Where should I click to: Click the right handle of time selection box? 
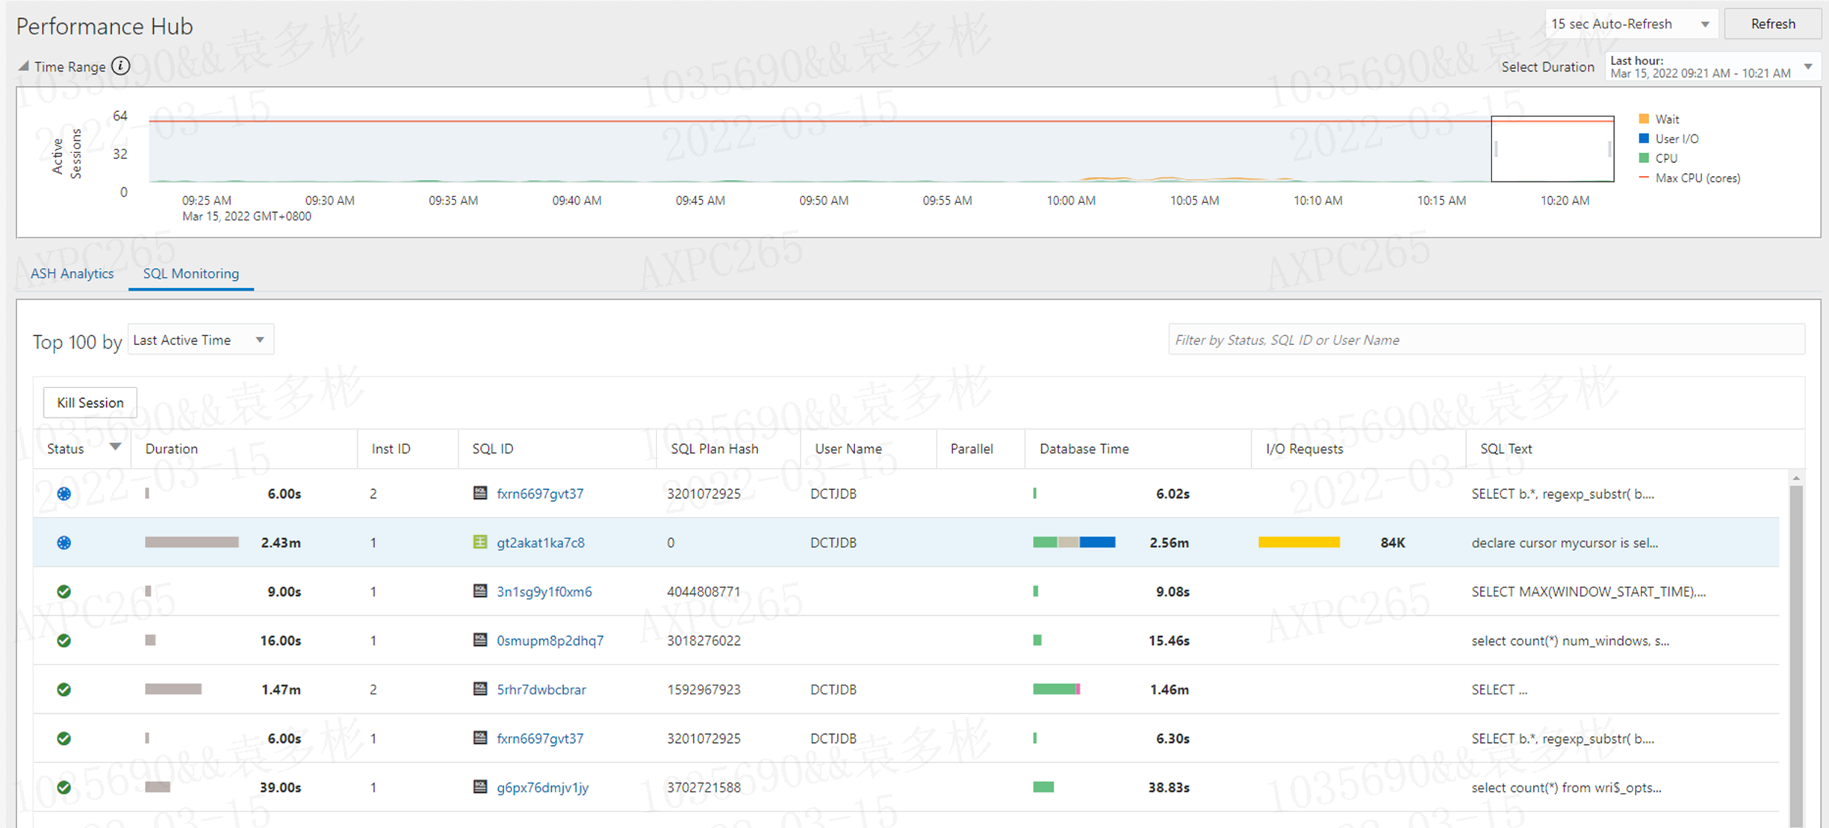pyautogui.click(x=1609, y=149)
